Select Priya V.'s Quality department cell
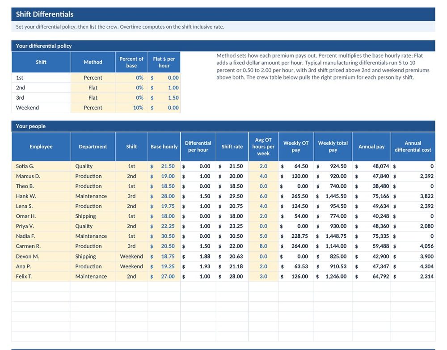 click(93, 226)
